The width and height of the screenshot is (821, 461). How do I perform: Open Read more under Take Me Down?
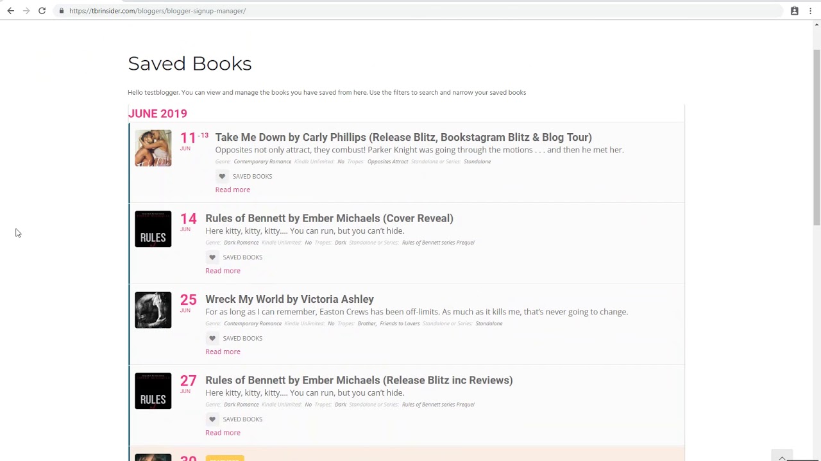[232, 190]
